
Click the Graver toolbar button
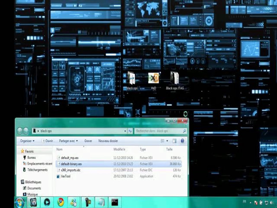pyautogui.click(x=88, y=141)
